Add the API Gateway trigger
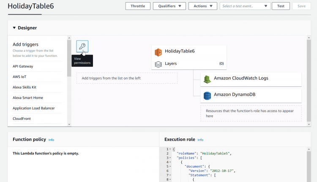Viewport: 317px width, 182px height. click(x=23, y=66)
